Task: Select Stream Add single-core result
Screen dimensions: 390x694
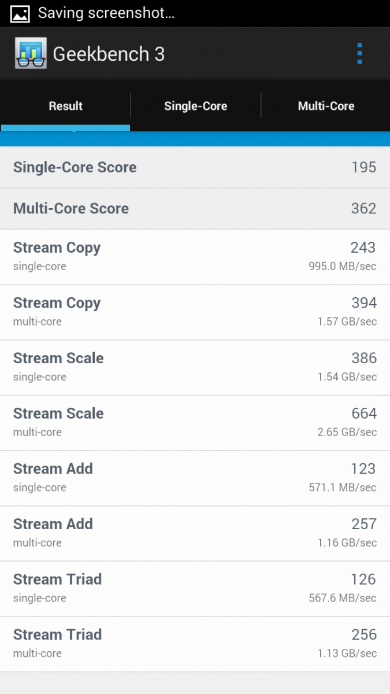Action: coord(195,478)
